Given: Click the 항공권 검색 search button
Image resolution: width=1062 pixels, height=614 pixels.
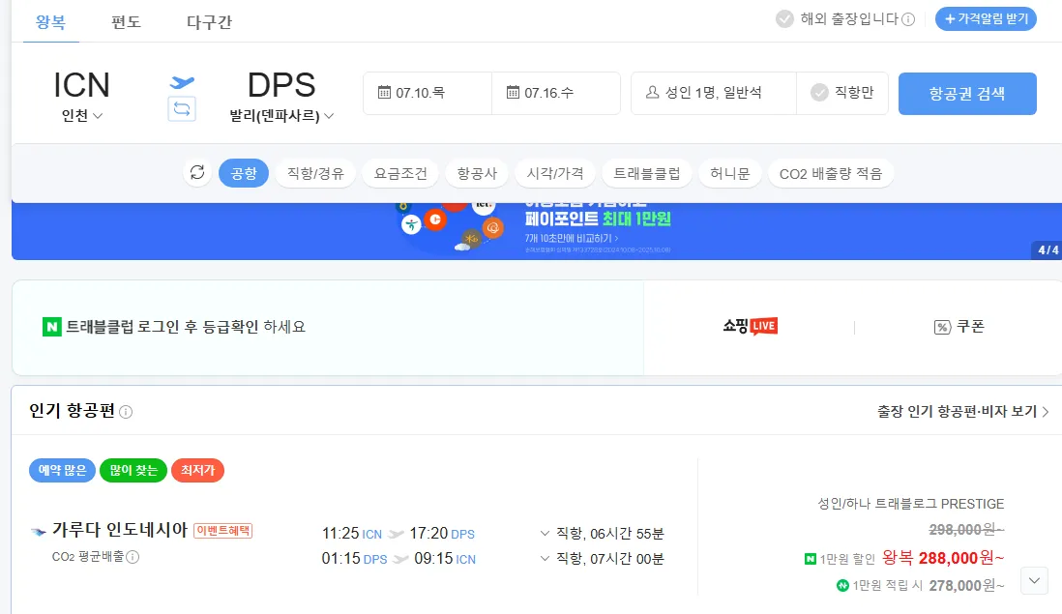Looking at the screenshot, I should coord(967,93).
